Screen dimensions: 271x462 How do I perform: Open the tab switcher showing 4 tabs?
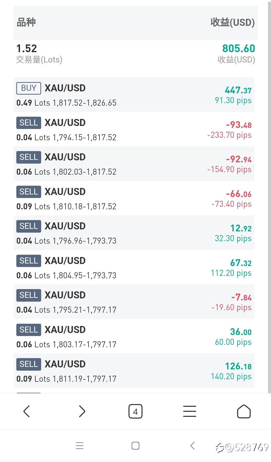tap(135, 411)
